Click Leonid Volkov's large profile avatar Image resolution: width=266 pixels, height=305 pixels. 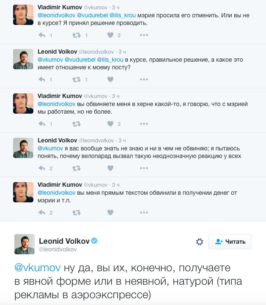point(25,244)
